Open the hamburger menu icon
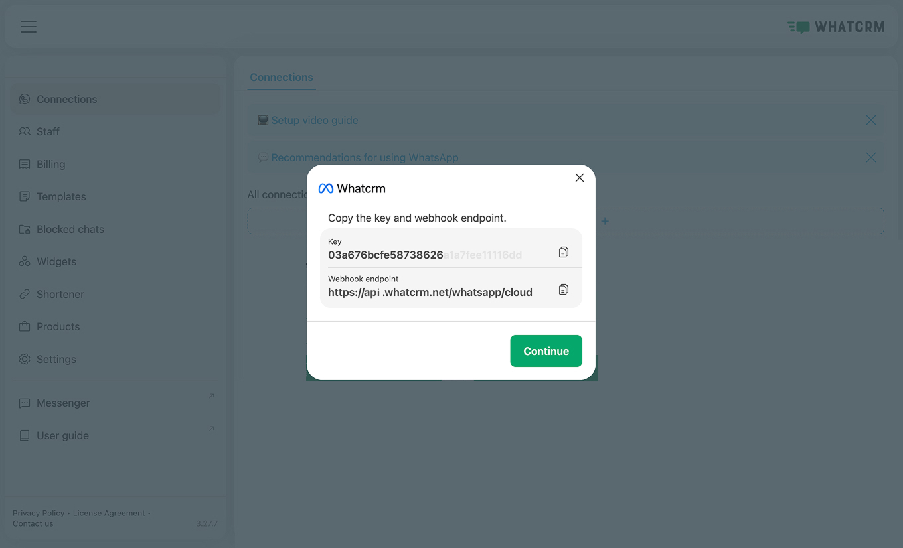 (x=28, y=27)
